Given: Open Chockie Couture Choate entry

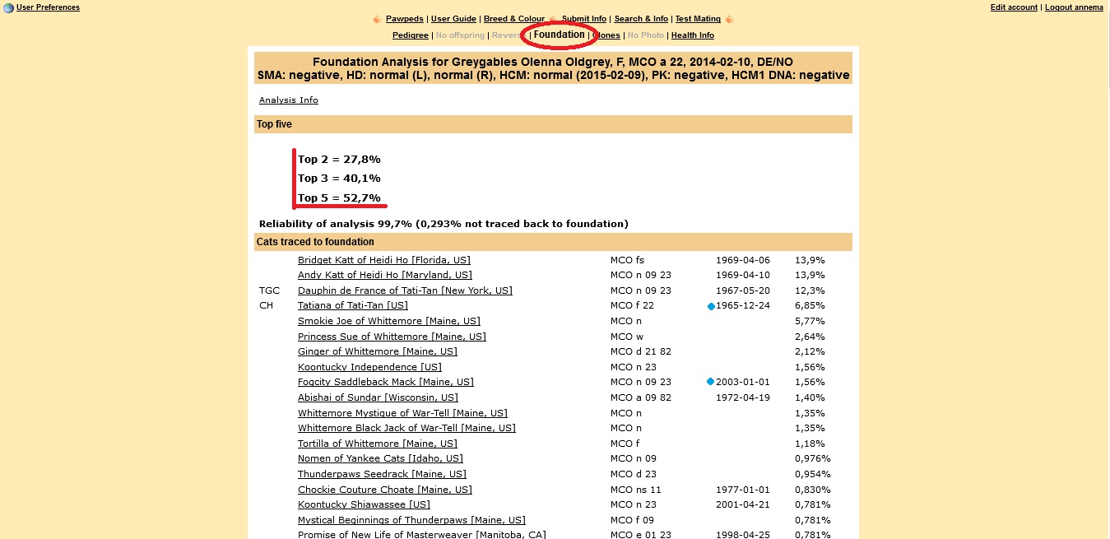Looking at the screenshot, I should 385,490.
